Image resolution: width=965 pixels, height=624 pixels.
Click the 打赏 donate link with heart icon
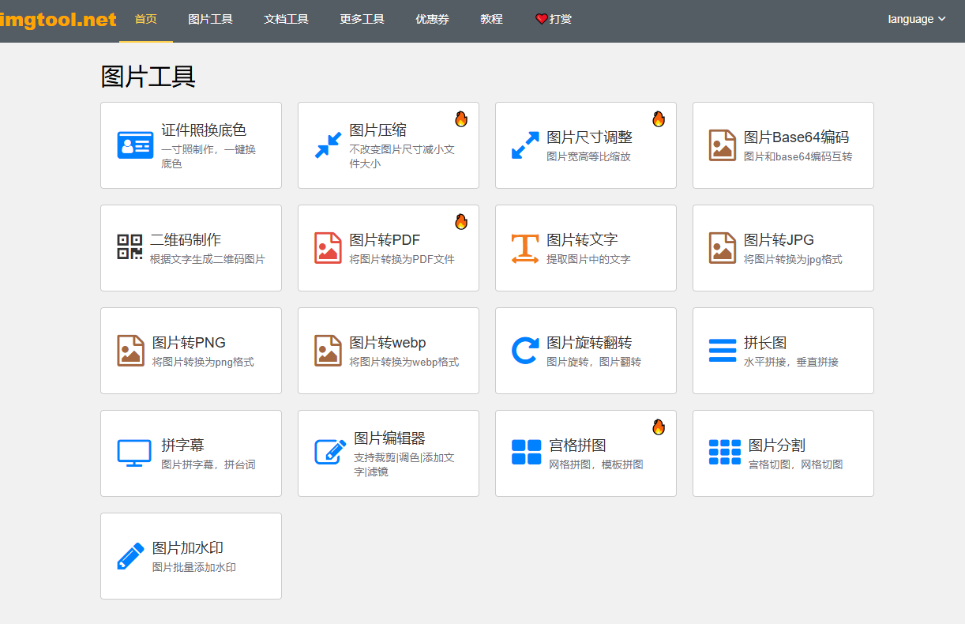tap(553, 18)
